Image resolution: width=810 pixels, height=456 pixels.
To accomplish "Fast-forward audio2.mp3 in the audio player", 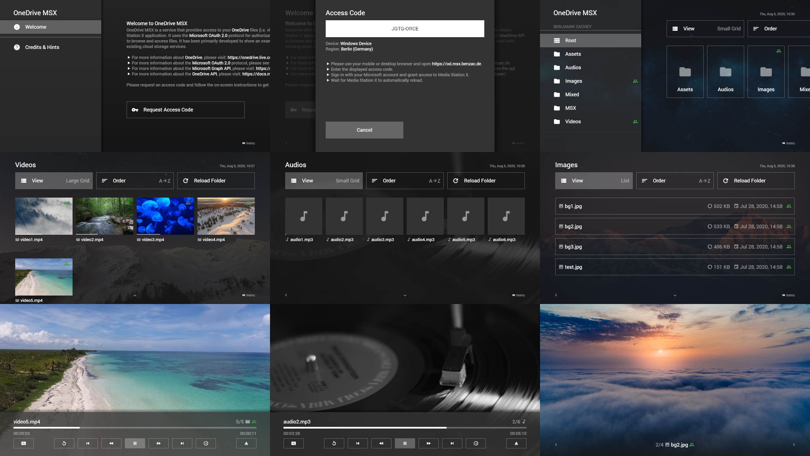I will pos(429,443).
